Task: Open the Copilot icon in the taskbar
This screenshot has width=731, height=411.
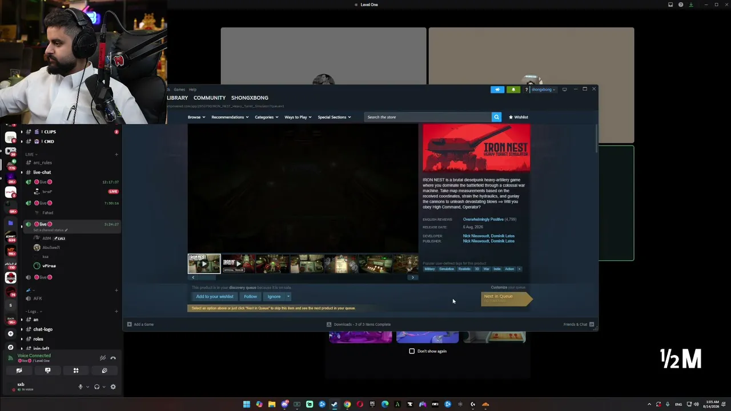Action: pos(259,404)
